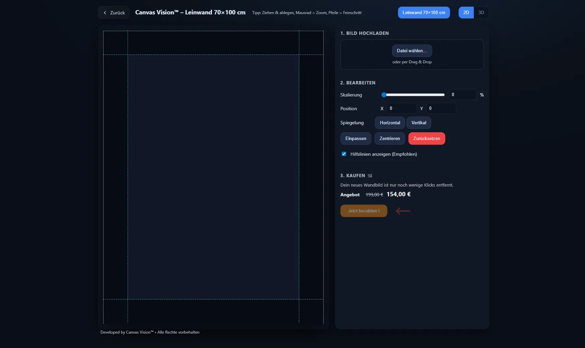585x348 pixels.
Task: Select the Horizontal mirror option
Action: tap(390, 123)
